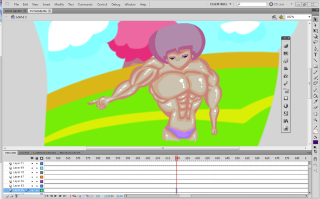
Task: Click the New Layer button
Action: click(x=7, y=196)
